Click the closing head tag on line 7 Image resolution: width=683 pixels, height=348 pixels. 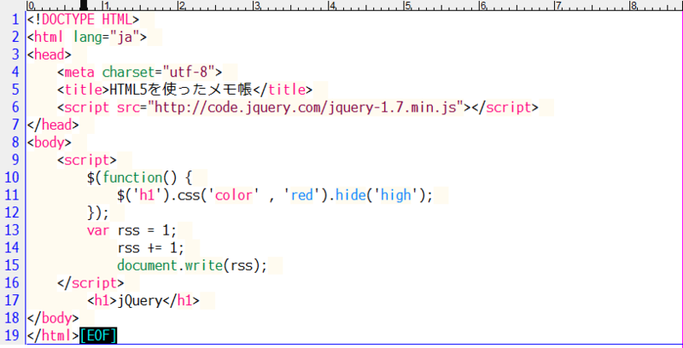pyautogui.click(x=53, y=125)
